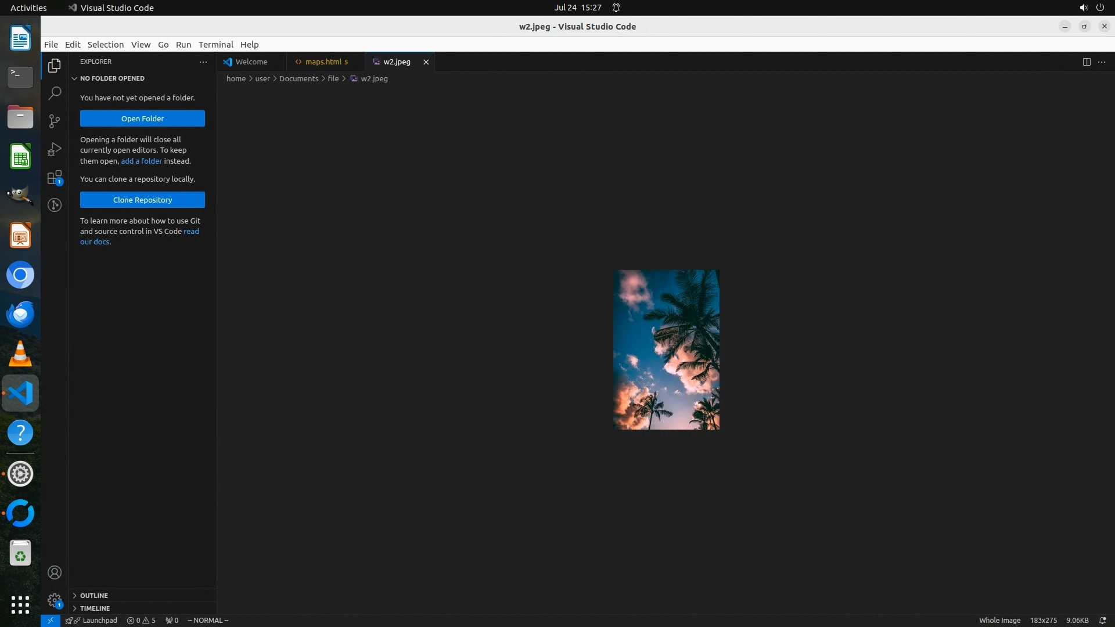Viewport: 1115px width, 627px height.
Task: Open the Search view in activity bar
Action: (55, 93)
